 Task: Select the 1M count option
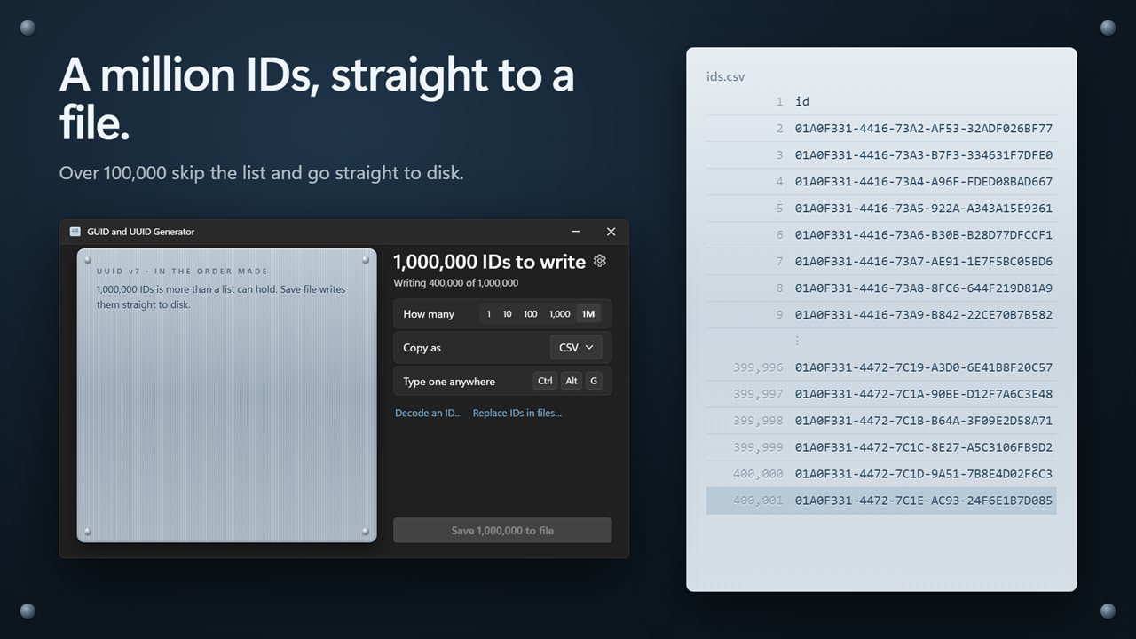pos(588,314)
